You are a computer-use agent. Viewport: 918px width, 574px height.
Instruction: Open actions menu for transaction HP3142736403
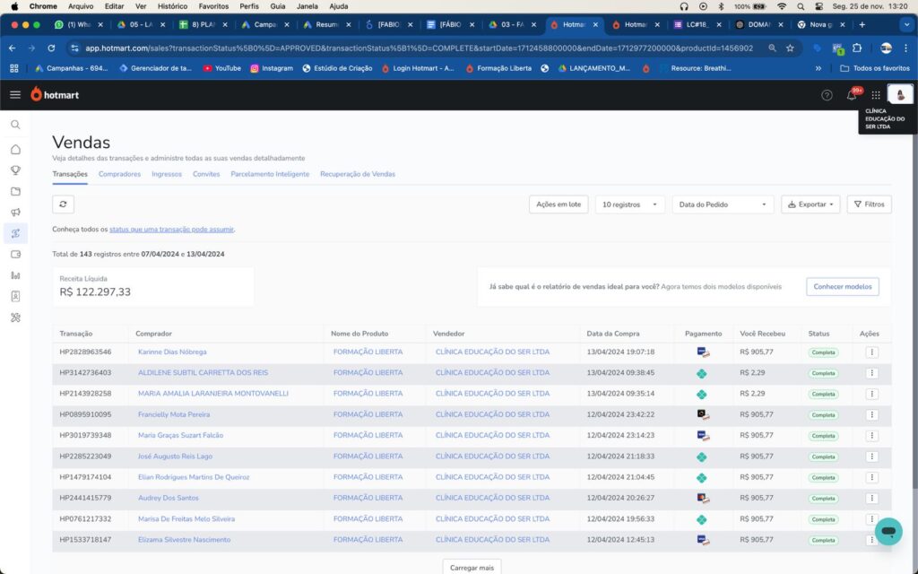point(871,373)
